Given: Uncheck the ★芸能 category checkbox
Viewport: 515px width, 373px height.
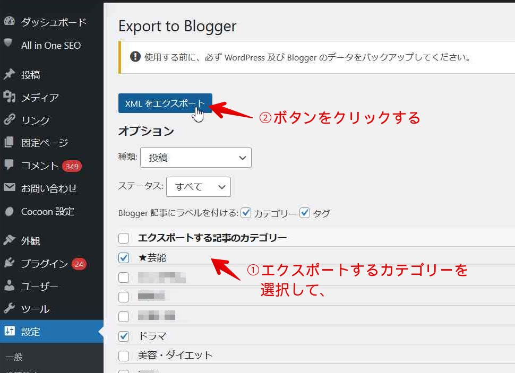Looking at the screenshot, I should point(124,258).
